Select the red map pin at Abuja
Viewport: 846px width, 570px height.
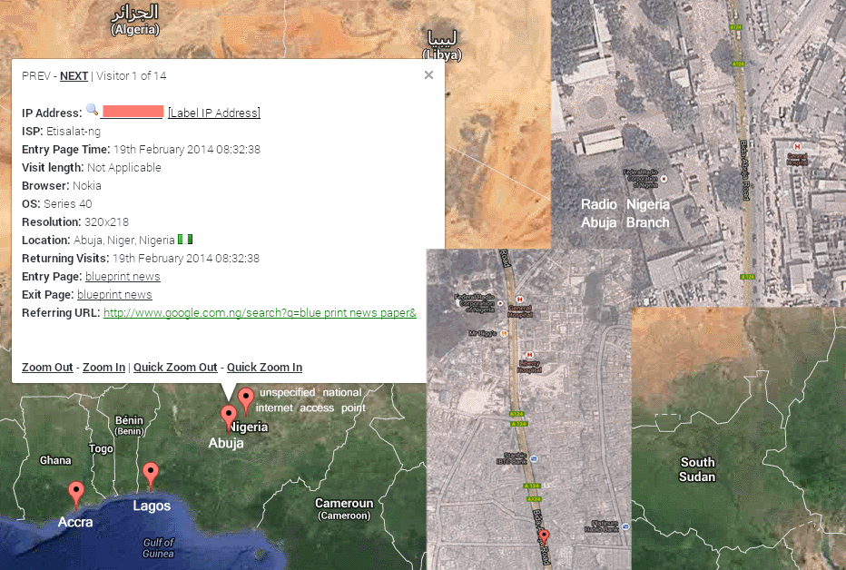click(229, 418)
